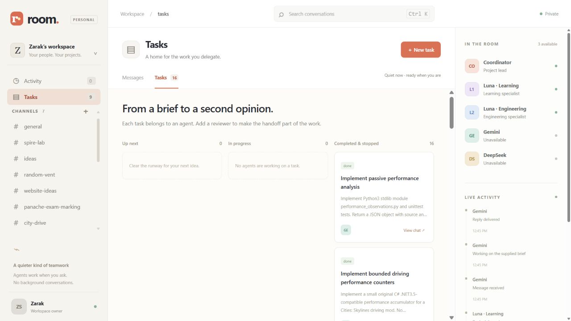Create a task with New task button
This screenshot has height=321, width=571.
pyautogui.click(x=421, y=50)
